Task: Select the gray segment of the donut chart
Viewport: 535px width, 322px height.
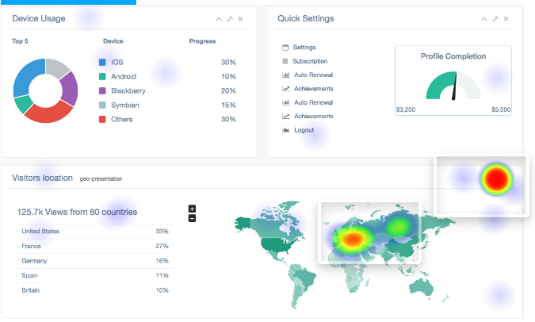Action: [57, 67]
